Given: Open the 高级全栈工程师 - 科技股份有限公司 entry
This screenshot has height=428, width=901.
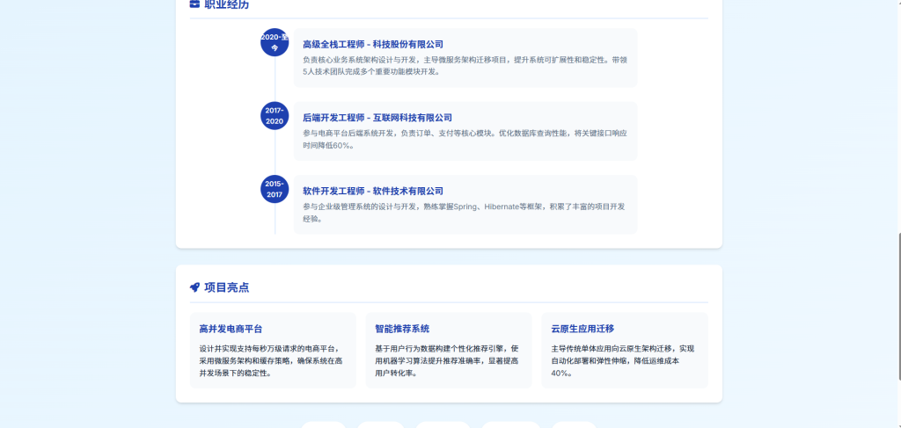Looking at the screenshot, I should pos(373,44).
